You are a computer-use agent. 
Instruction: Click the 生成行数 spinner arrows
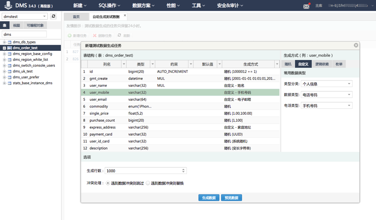(x=183, y=170)
